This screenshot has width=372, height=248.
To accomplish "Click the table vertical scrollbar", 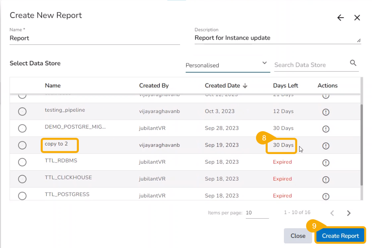I will click(361, 145).
